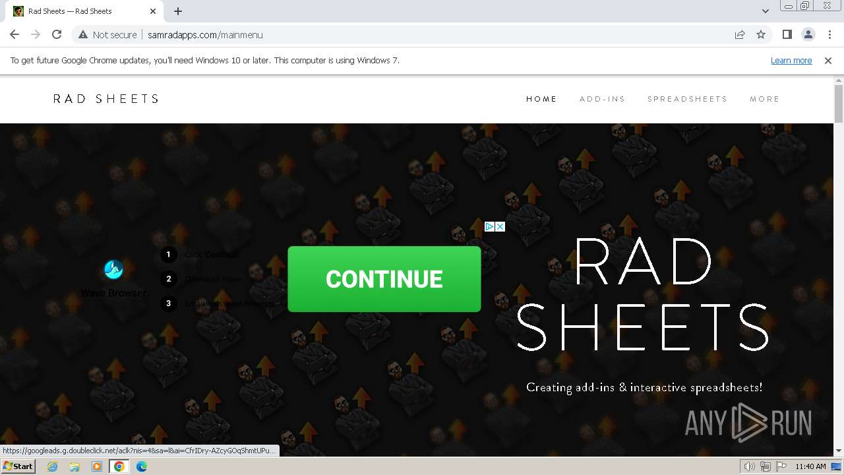Click the Wave Browser label text
The height and width of the screenshot is (475, 844).
pyautogui.click(x=113, y=293)
